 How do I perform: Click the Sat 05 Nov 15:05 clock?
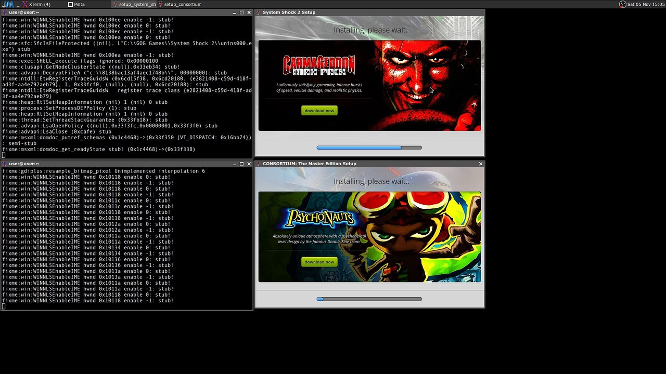coord(646,4)
